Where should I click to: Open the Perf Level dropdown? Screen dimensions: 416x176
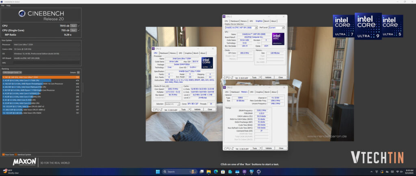coord(276,27)
